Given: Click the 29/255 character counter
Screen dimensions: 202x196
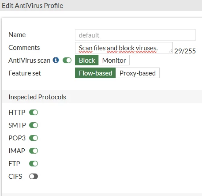Looking at the screenshot, I should 185,51.
